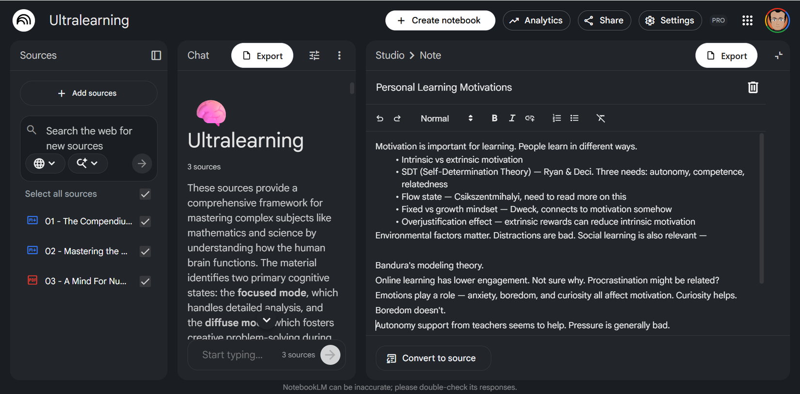Click Add sources button
Viewport: 800px width, 394px height.
[88, 93]
